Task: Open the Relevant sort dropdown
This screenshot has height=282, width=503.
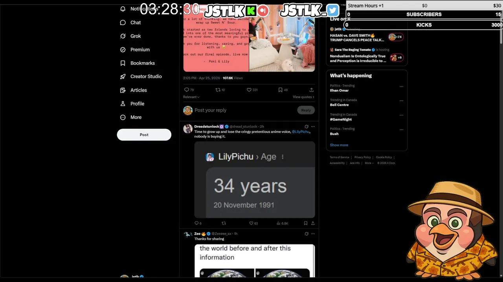Action: 191,97
